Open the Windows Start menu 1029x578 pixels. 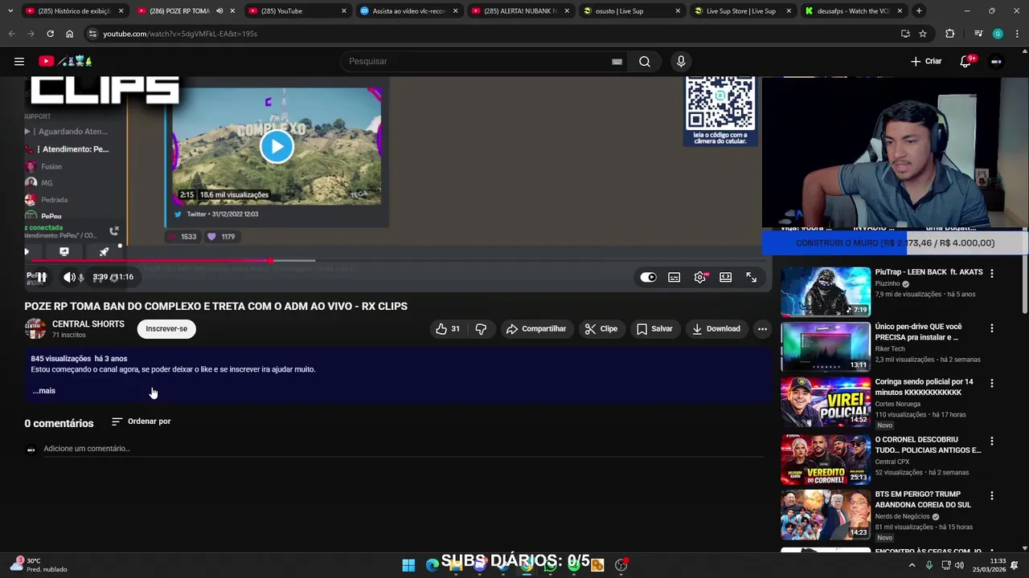tap(408, 565)
